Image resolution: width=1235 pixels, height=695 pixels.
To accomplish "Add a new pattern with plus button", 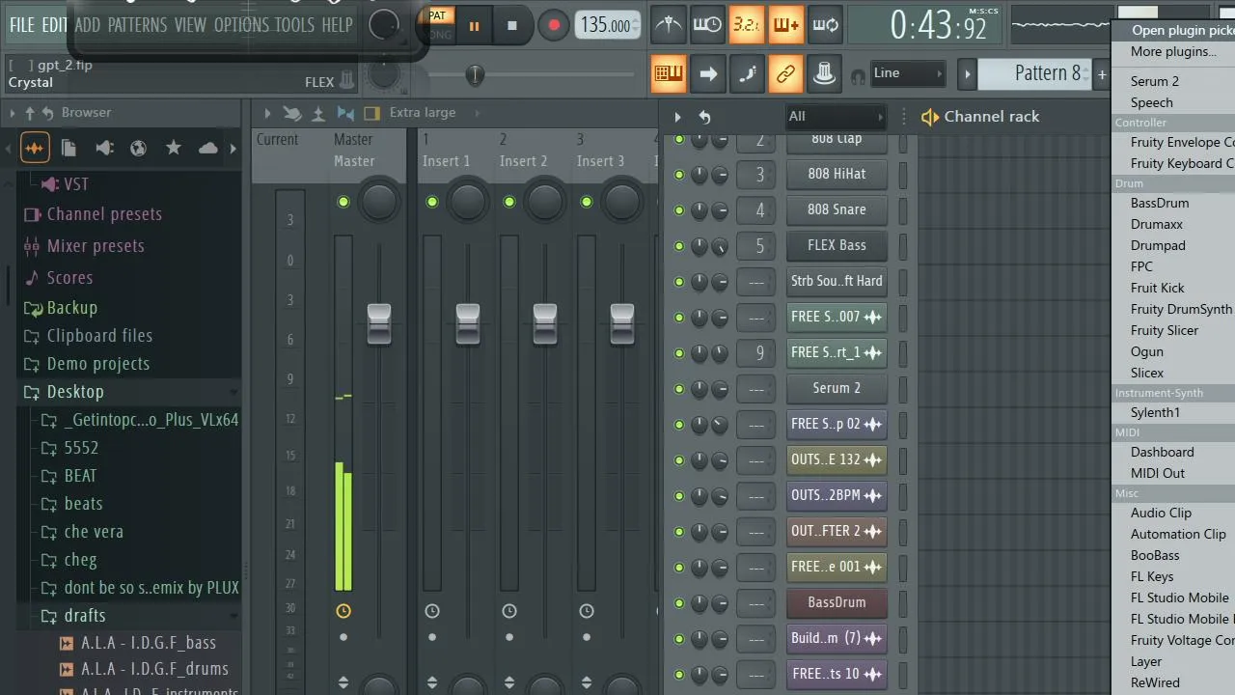I will coord(1101,74).
